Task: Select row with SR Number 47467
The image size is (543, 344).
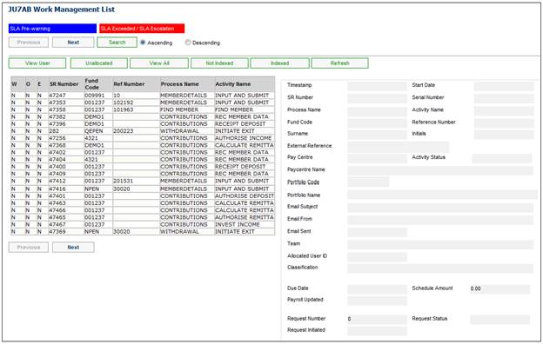Action: click(143, 224)
